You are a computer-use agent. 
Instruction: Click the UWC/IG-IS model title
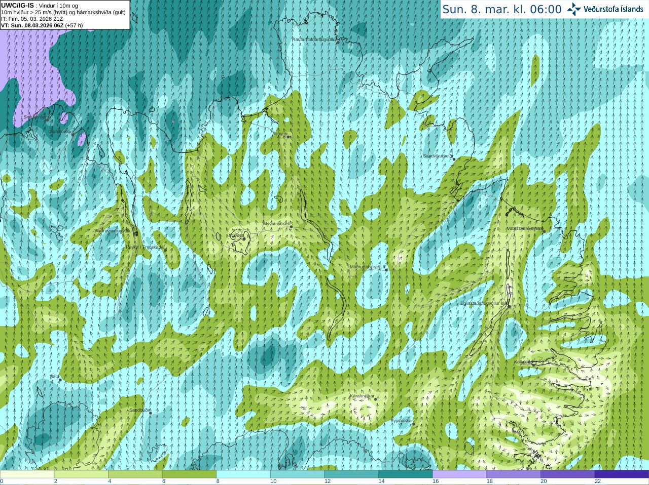click(x=18, y=6)
